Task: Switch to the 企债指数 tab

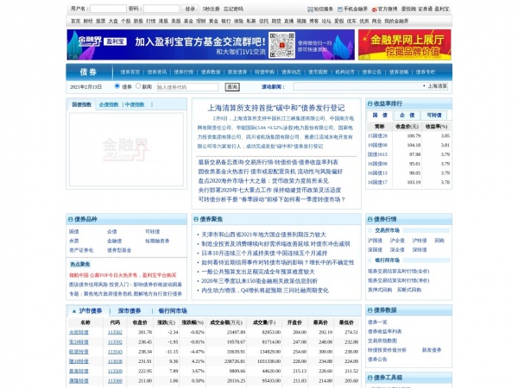Action: coord(109,104)
